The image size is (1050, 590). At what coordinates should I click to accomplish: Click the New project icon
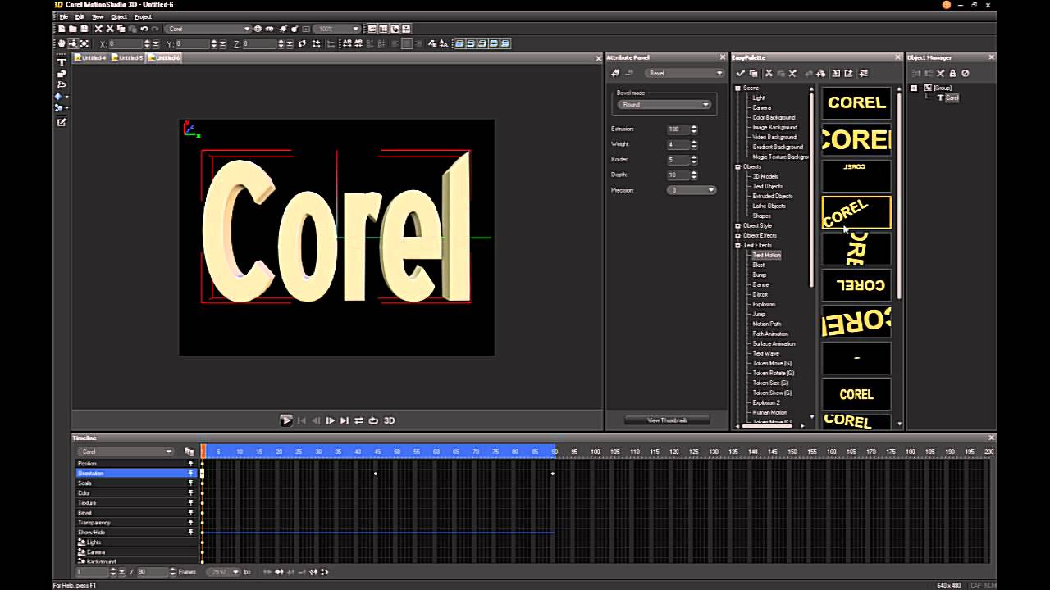(x=62, y=29)
